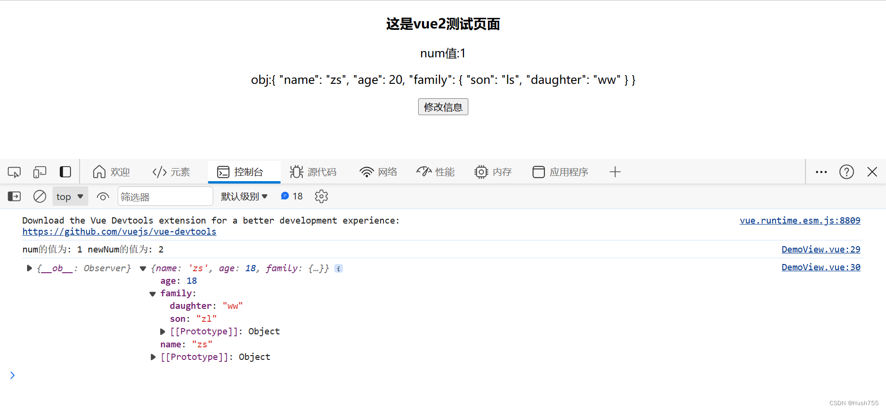
Task: Open source link vue.runtime.esm.js:8809
Action: click(x=800, y=220)
